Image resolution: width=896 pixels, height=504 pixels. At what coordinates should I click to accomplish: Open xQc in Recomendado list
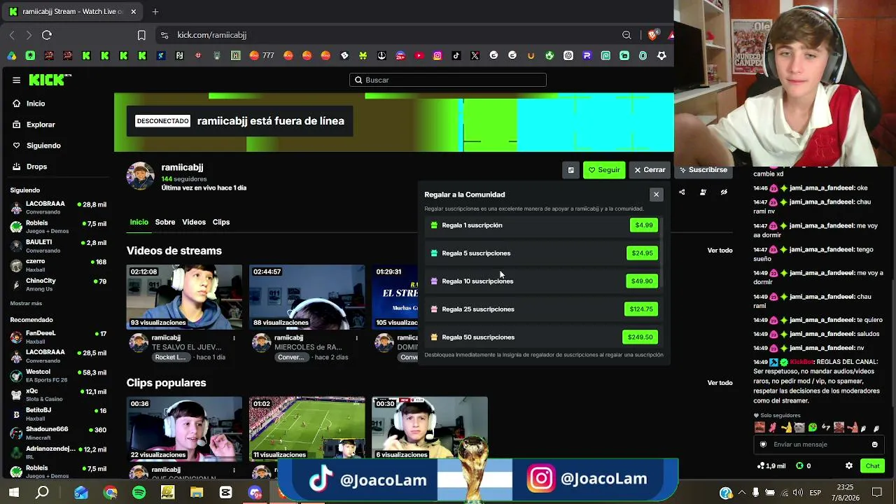click(58, 395)
